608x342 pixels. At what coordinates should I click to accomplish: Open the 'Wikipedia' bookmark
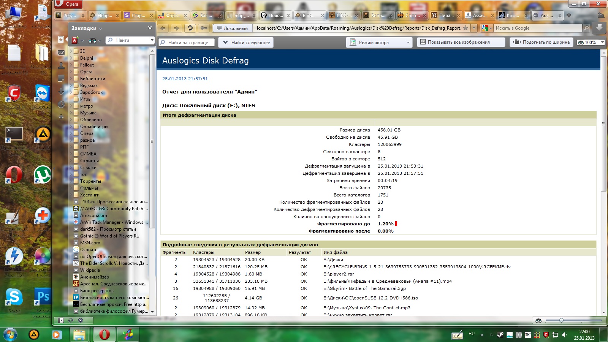coord(90,270)
